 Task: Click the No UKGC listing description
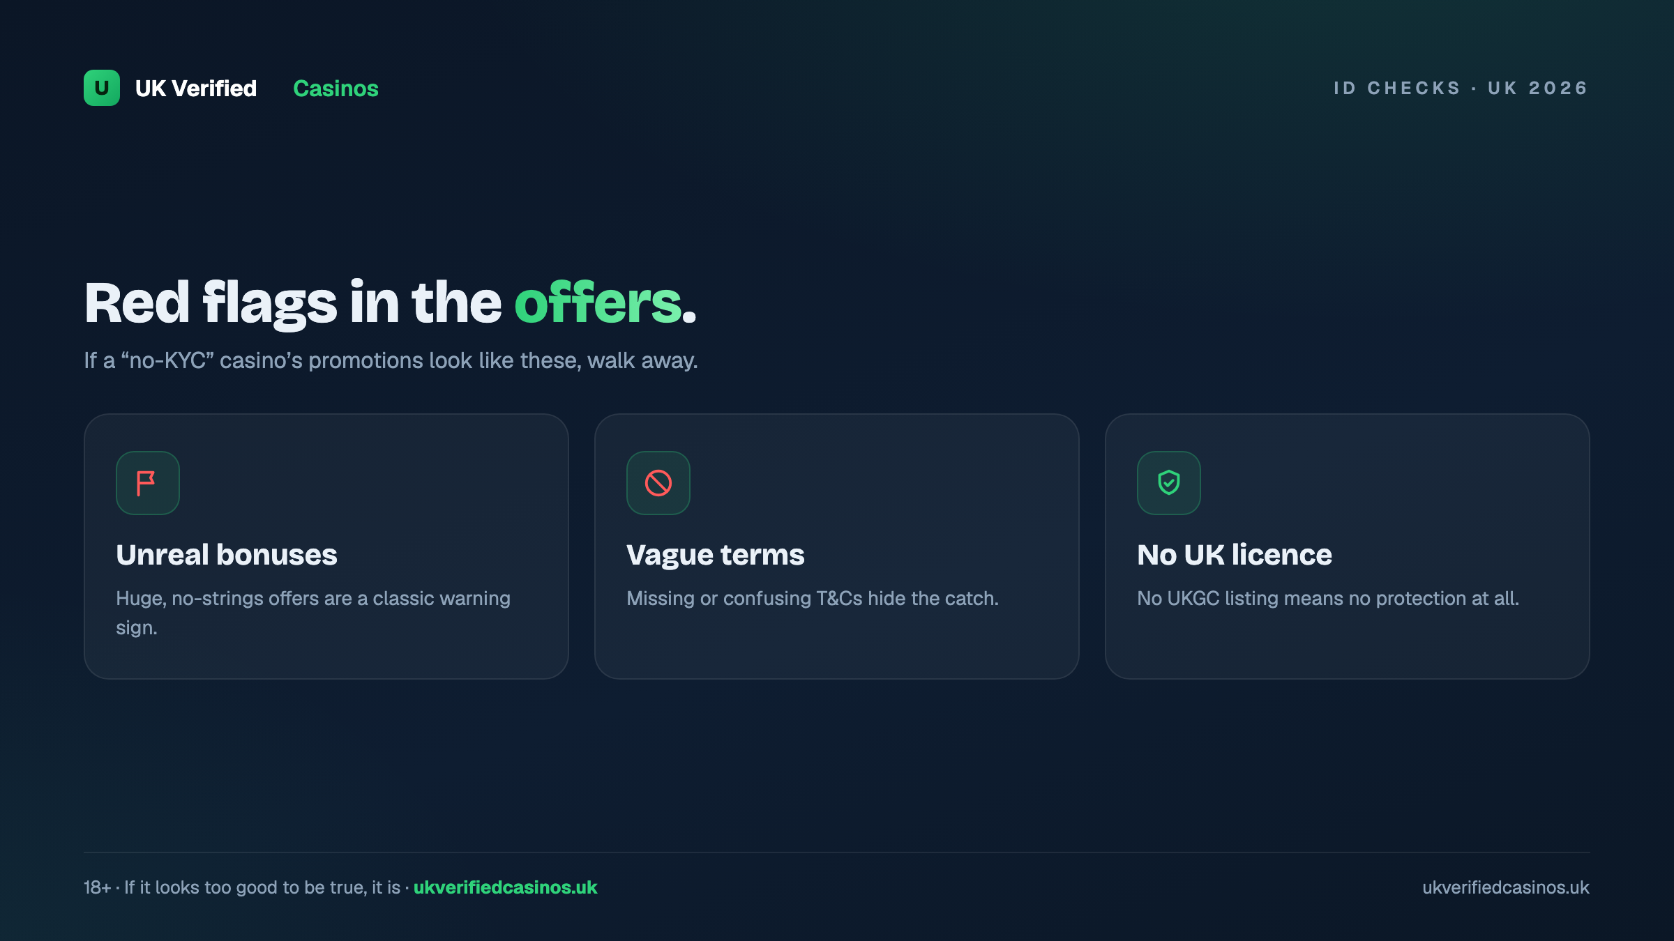(x=1328, y=598)
